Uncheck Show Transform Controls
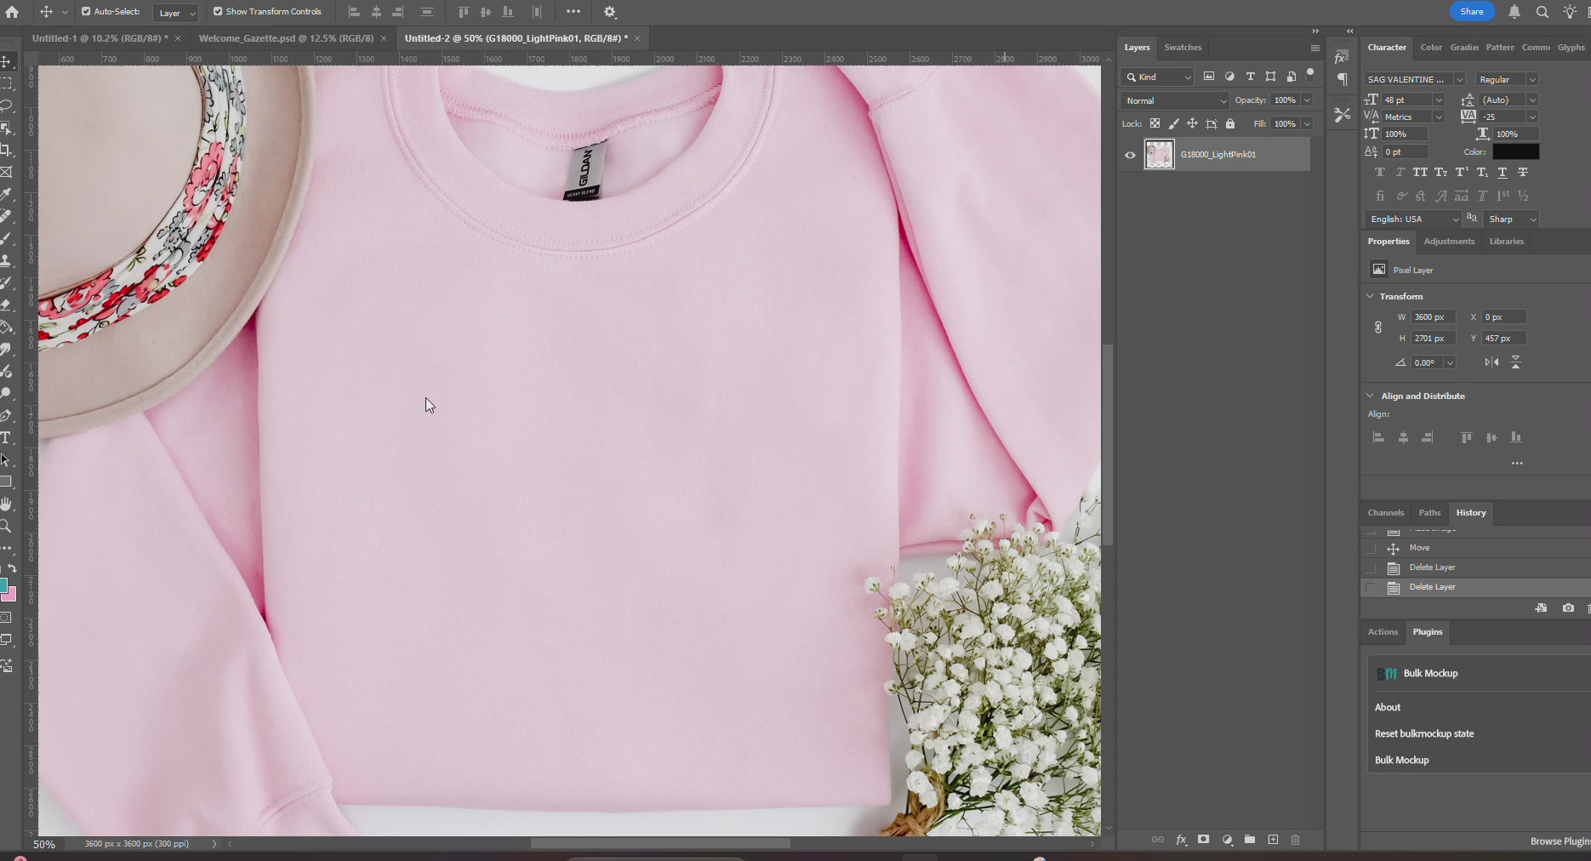 point(218,12)
